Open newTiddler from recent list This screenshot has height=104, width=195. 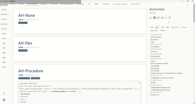pos(155,66)
